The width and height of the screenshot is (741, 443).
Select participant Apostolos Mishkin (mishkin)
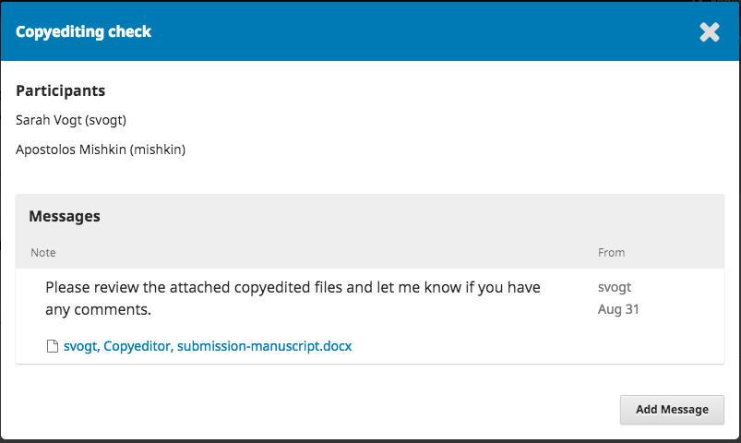(x=101, y=150)
